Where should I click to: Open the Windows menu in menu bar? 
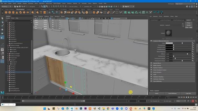(x=31, y=3)
